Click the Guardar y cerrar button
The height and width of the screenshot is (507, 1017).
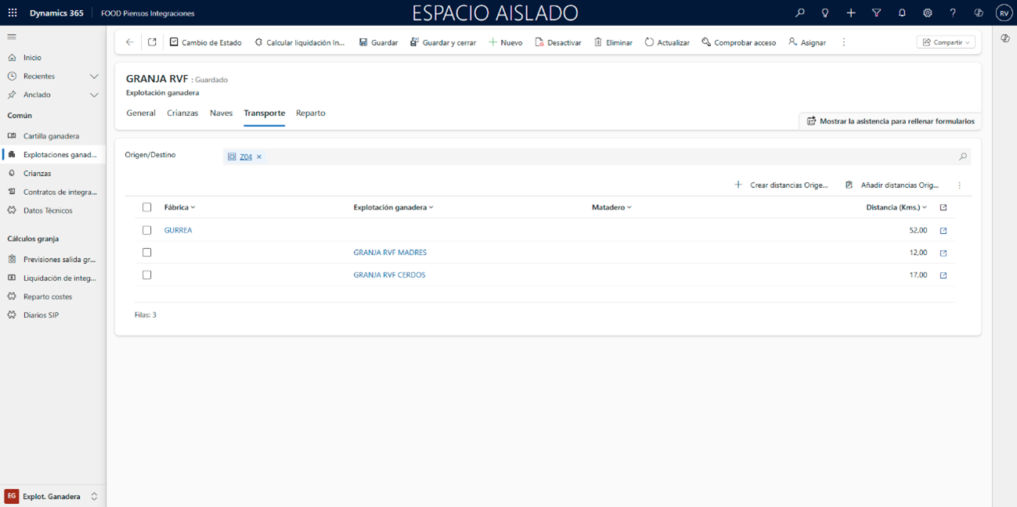click(x=443, y=42)
